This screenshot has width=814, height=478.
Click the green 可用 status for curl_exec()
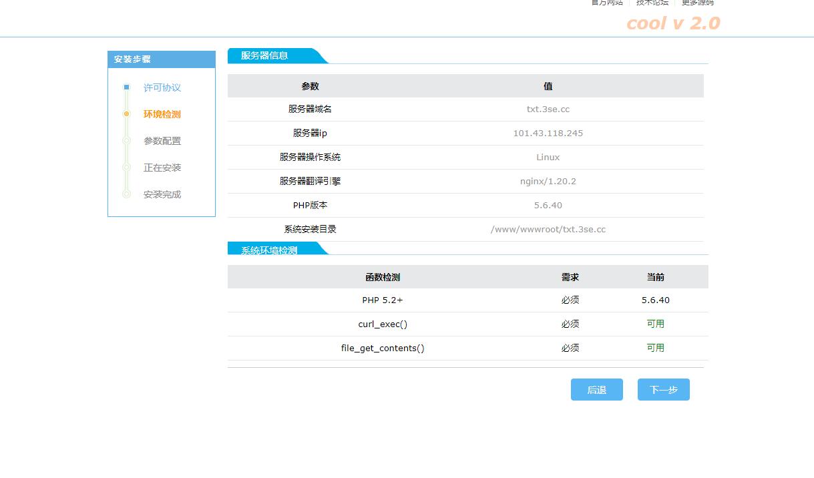coord(655,324)
